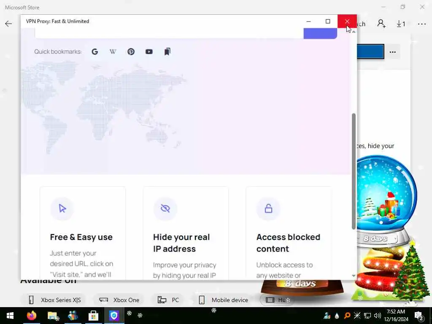Screen dimensions: 432x324
Task: Maximize the VPN Proxy window
Action: pos(328,21)
